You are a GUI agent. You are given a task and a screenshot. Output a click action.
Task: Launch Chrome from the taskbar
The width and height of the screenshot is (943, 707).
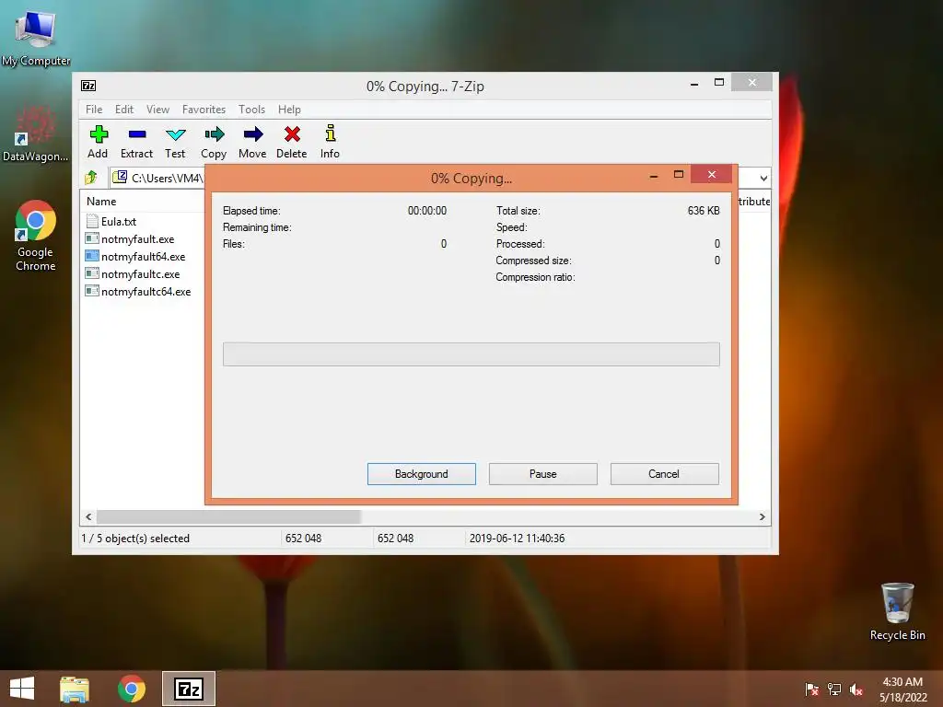point(131,689)
